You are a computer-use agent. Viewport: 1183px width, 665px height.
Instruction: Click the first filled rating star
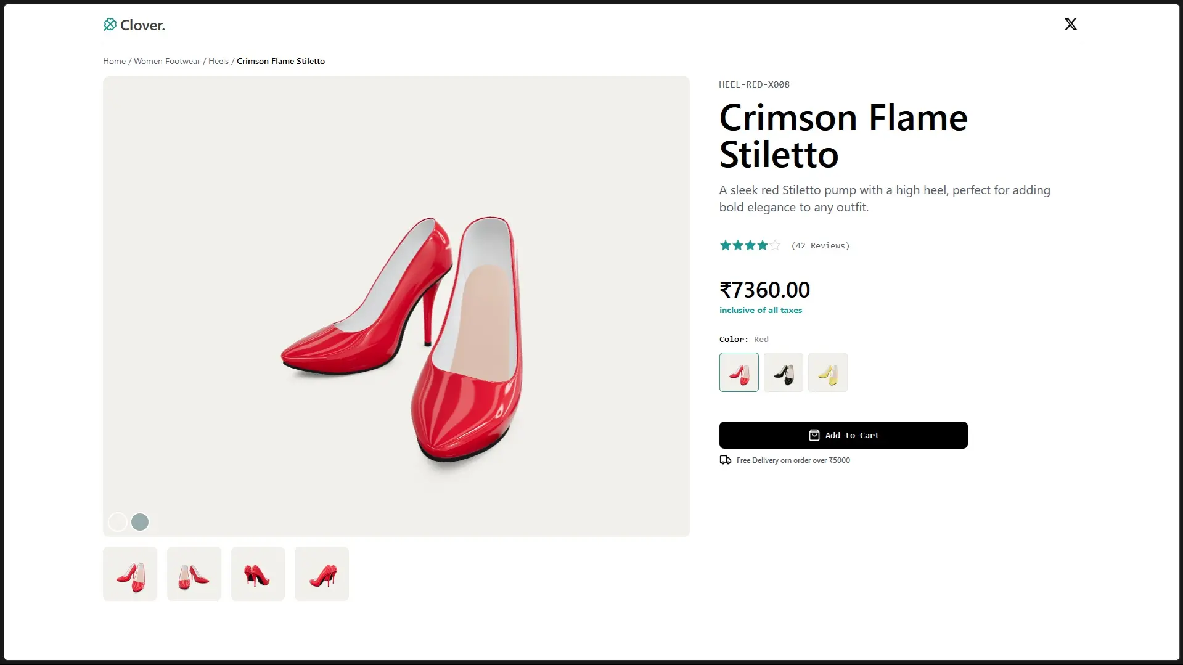[x=726, y=245]
